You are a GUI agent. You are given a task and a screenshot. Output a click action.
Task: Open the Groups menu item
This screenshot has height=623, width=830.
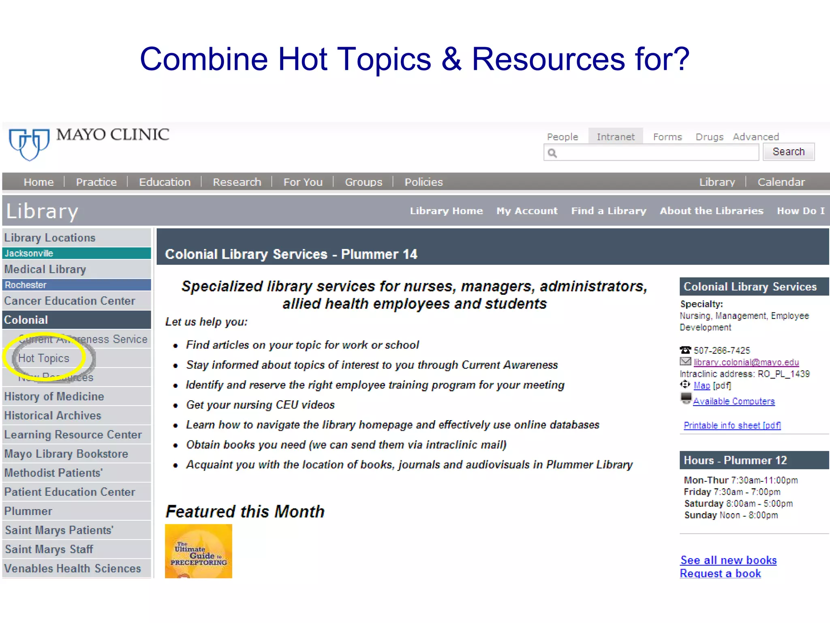364,182
